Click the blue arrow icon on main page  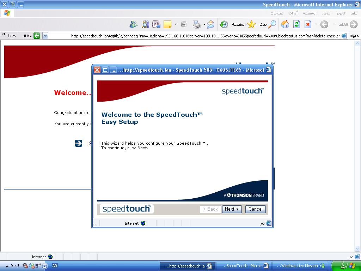tap(79, 143)
